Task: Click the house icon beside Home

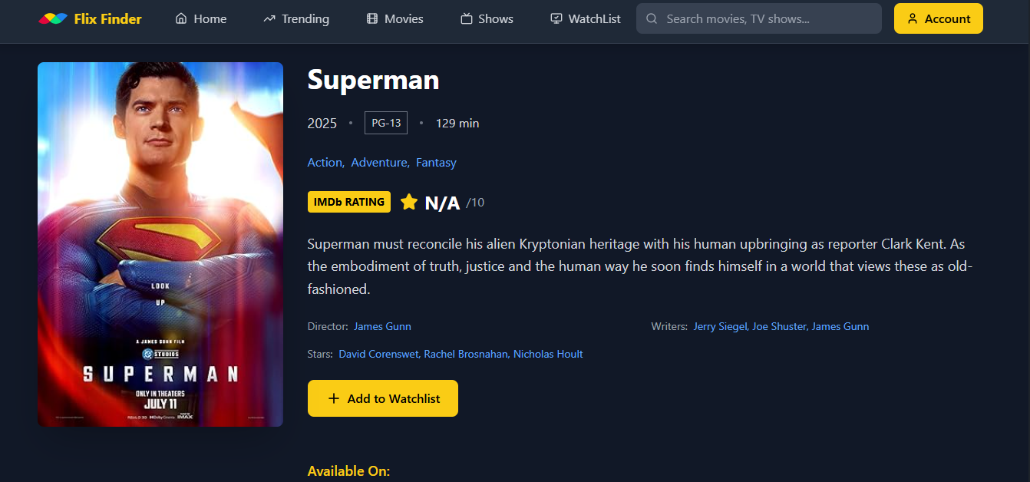Action: point(181,18)
